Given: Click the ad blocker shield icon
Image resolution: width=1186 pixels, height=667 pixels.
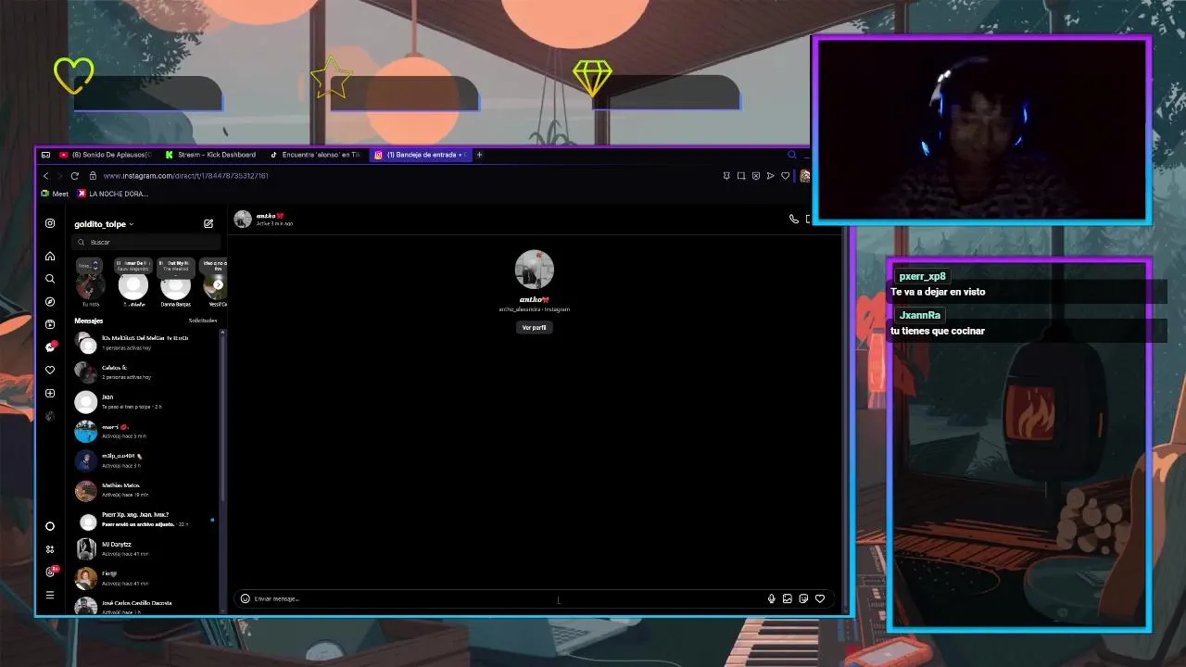Looking at the screenshot, I should click(x=756, y=175).
